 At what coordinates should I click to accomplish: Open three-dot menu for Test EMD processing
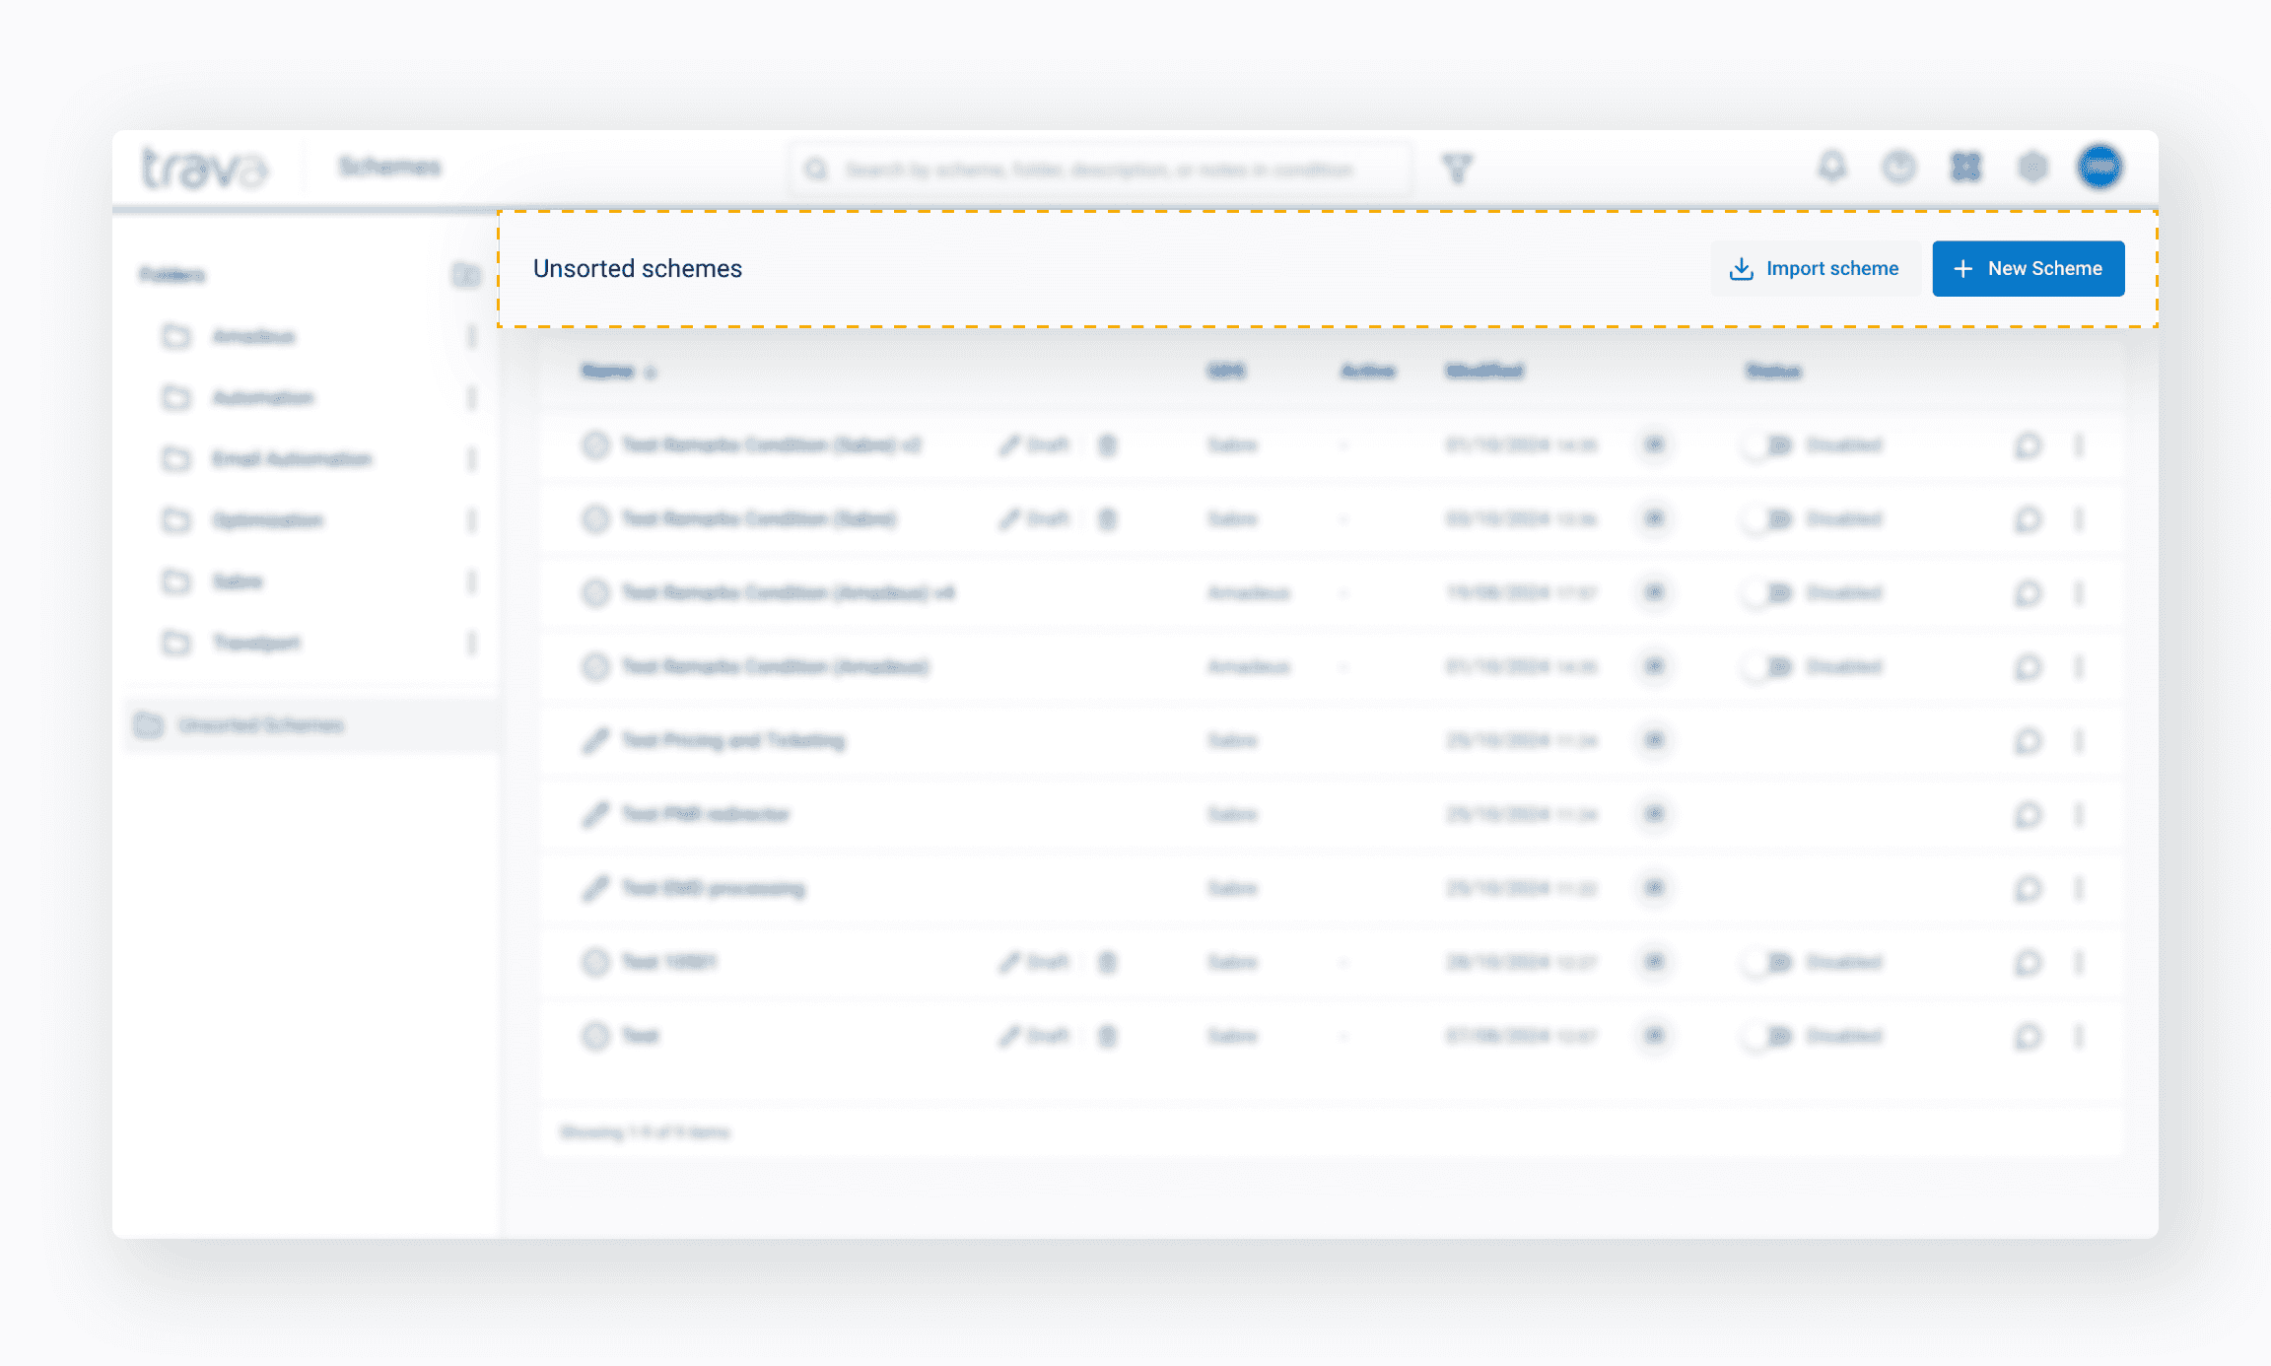pyautogui.click(x=2079, y=888)
